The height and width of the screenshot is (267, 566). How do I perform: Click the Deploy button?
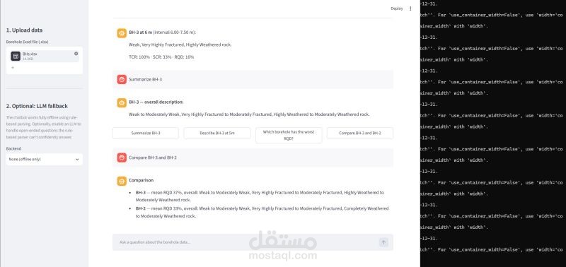pos(397,8)
